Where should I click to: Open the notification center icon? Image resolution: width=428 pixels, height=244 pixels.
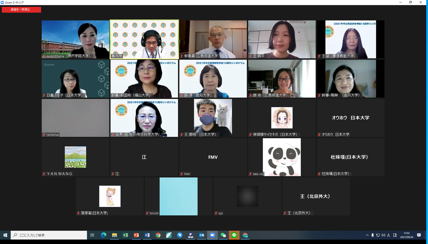419,235
